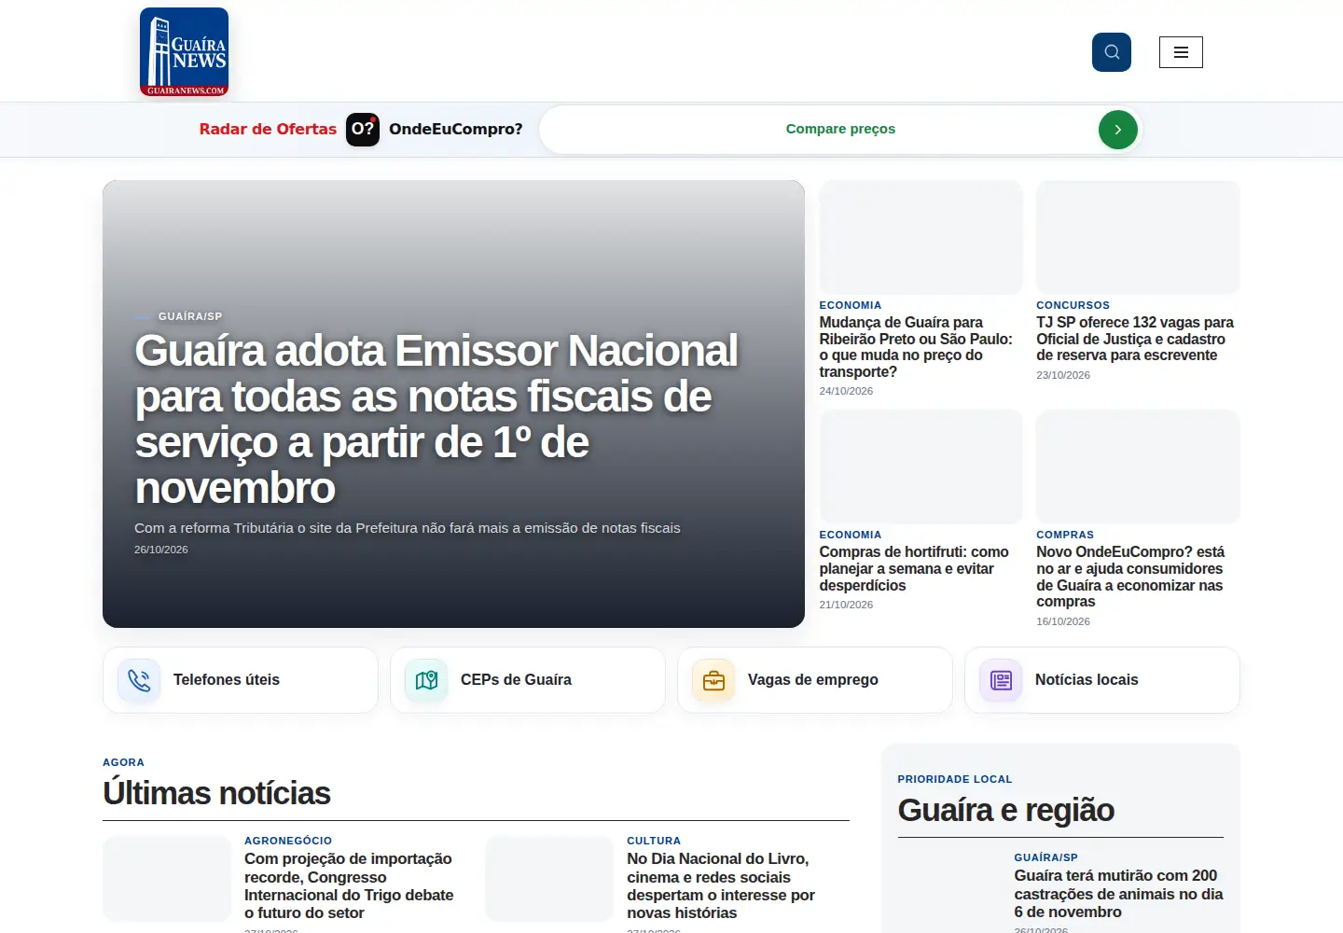
Task: Click the CULTURA category label
Action: tap(654, 841)
